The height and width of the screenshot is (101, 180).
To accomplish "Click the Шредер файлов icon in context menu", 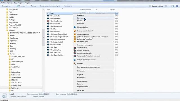I will (75, 27).
